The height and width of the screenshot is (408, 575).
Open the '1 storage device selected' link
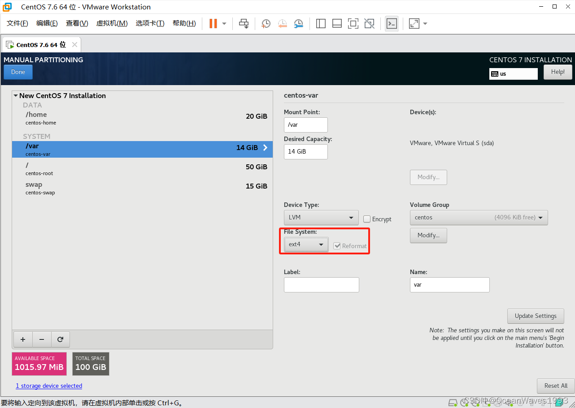[49, 386]
